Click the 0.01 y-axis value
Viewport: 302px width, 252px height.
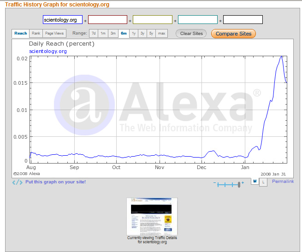click(22, 110)
